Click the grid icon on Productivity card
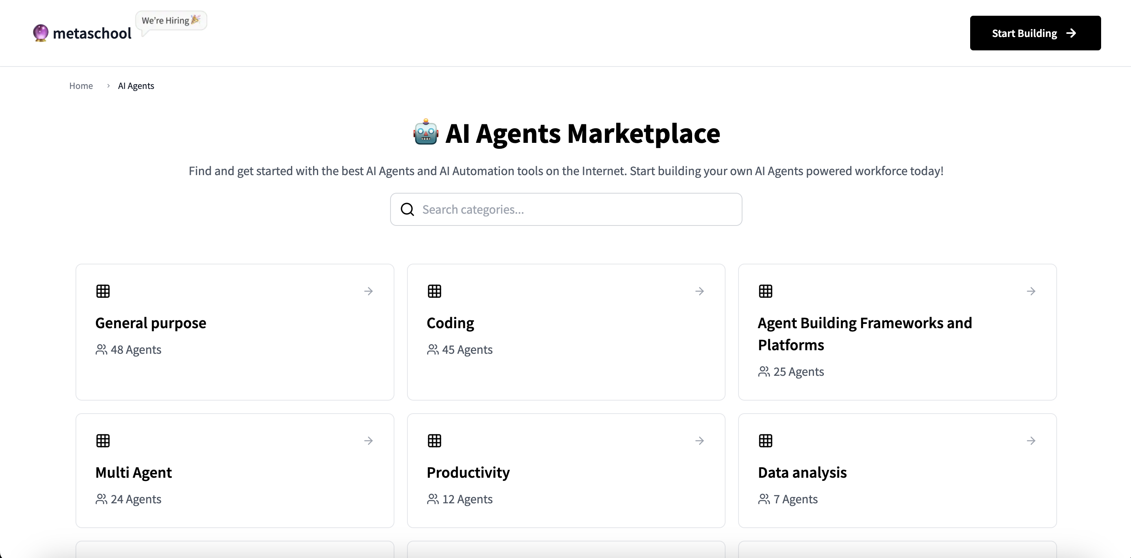The image size is (1131, 558). coord(434,441)
